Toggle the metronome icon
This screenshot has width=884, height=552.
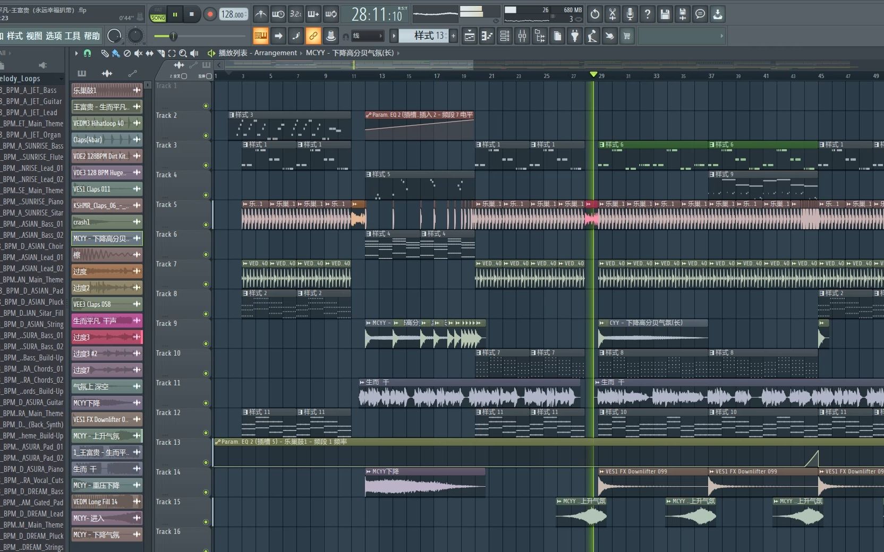260,14
